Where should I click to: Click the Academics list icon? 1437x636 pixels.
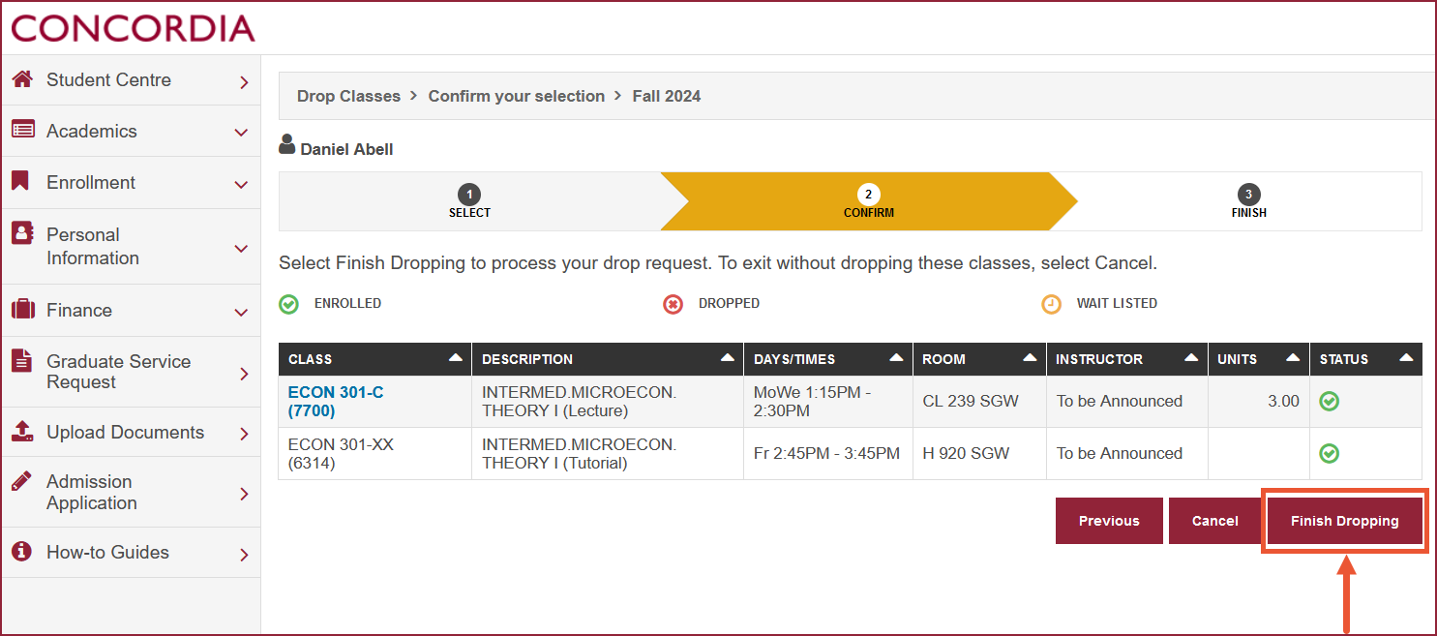pos(22,130)
